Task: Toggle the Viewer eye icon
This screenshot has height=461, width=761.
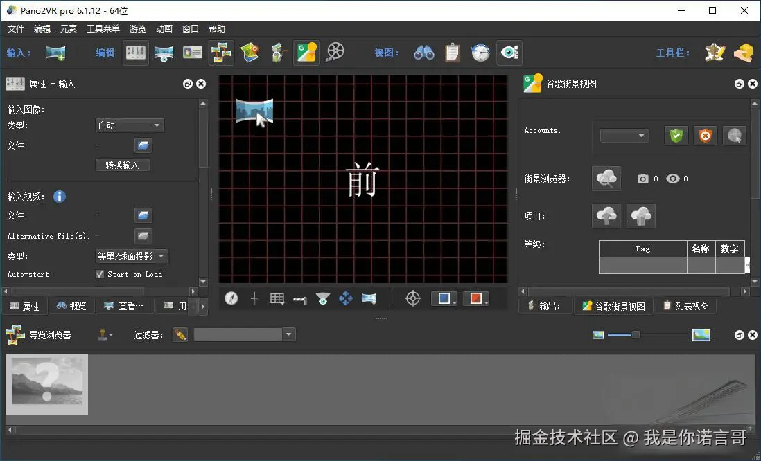Action: [509, 53]
